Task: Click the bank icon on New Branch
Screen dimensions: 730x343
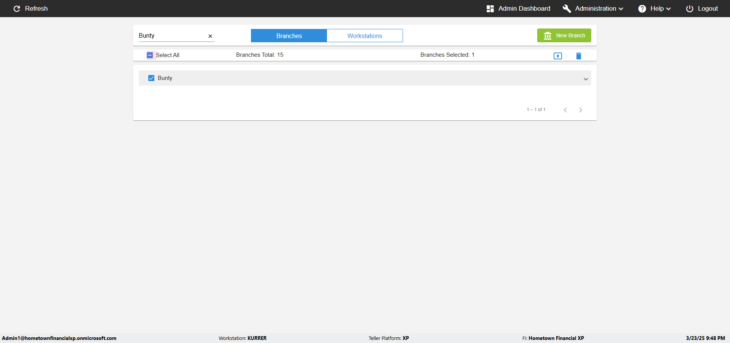Action: (547, 35)
